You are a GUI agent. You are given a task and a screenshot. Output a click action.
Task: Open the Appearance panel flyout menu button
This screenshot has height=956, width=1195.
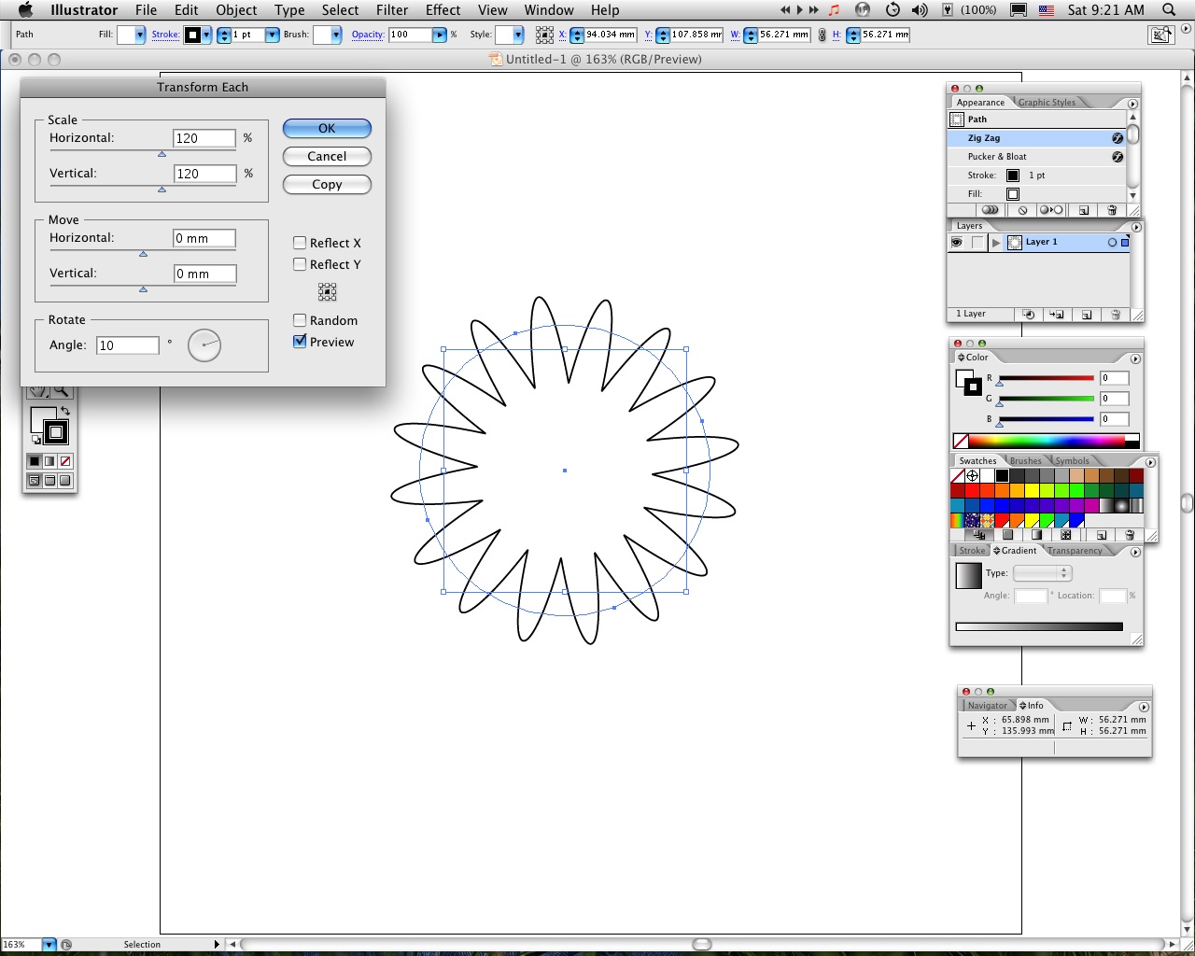(x=1132, y=104)
